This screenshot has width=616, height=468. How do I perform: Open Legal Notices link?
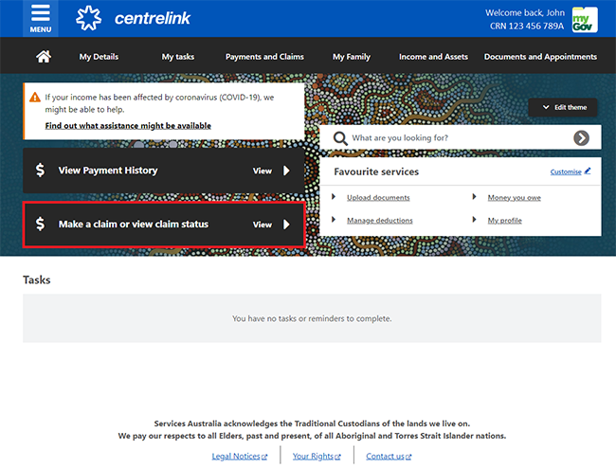(236, 457)
